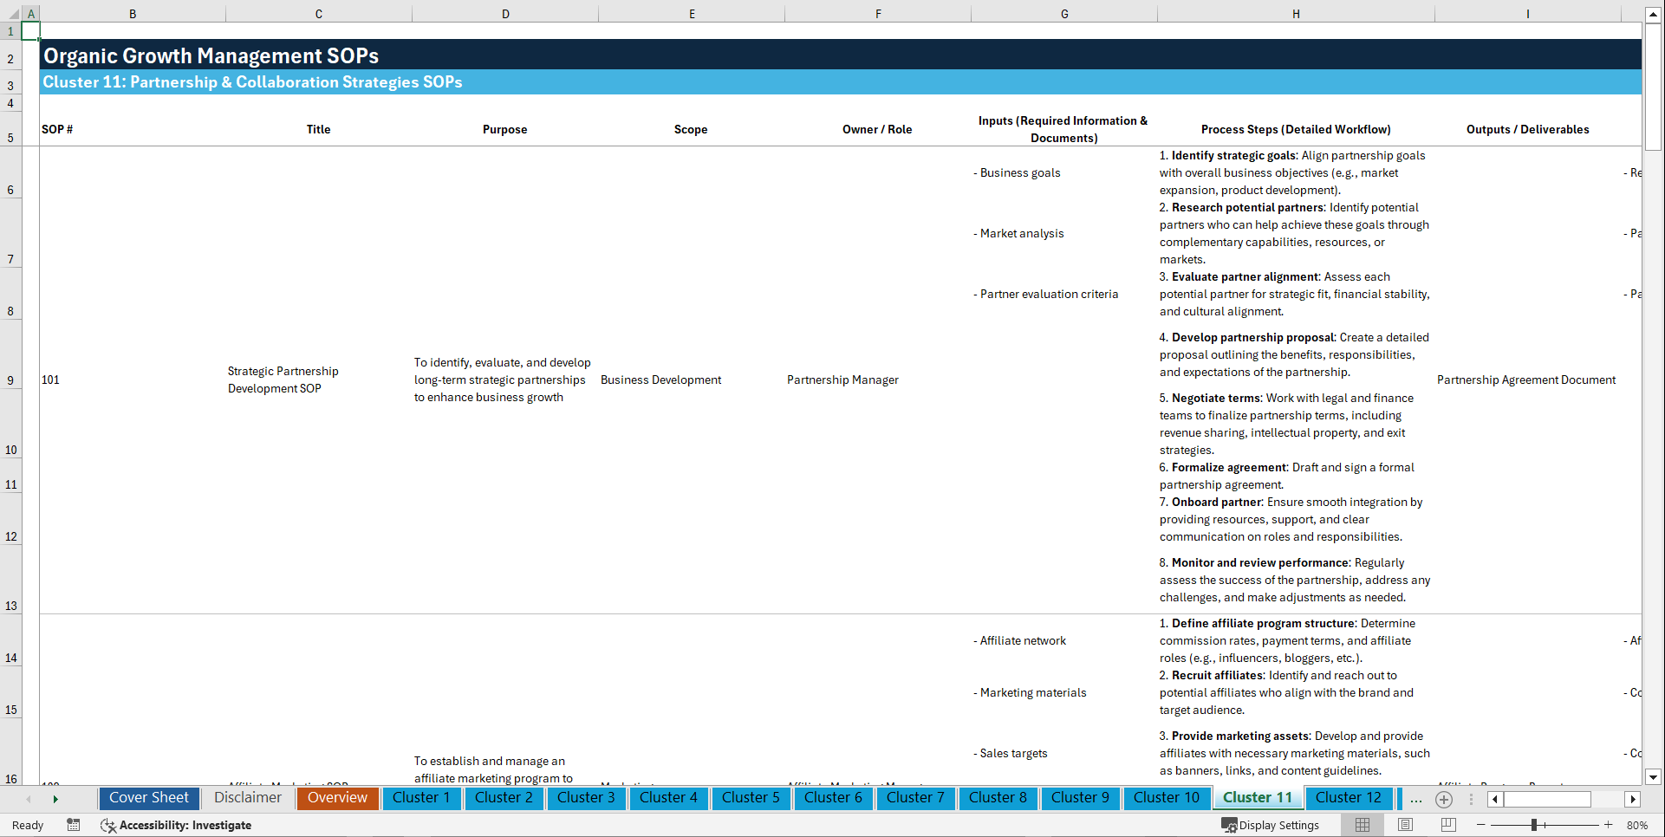Click the previous-sheet navigation arrow
This screenshot has width=1665, height=837.
coord(29,799)
